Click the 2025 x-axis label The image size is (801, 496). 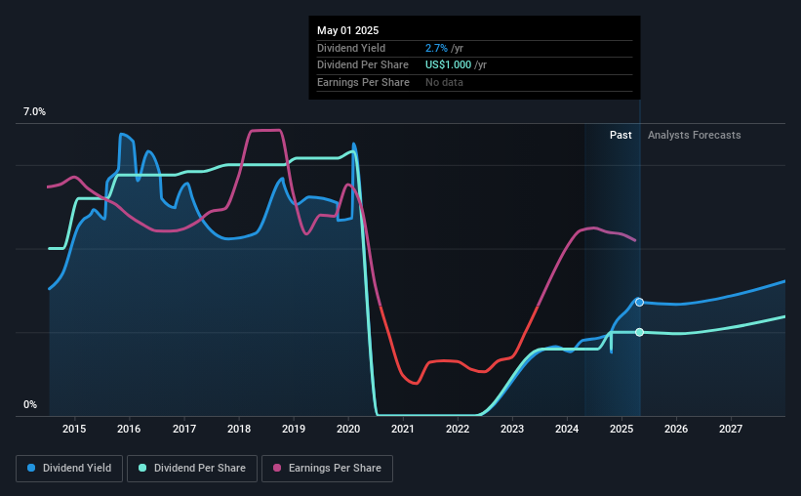pos(621,429)
